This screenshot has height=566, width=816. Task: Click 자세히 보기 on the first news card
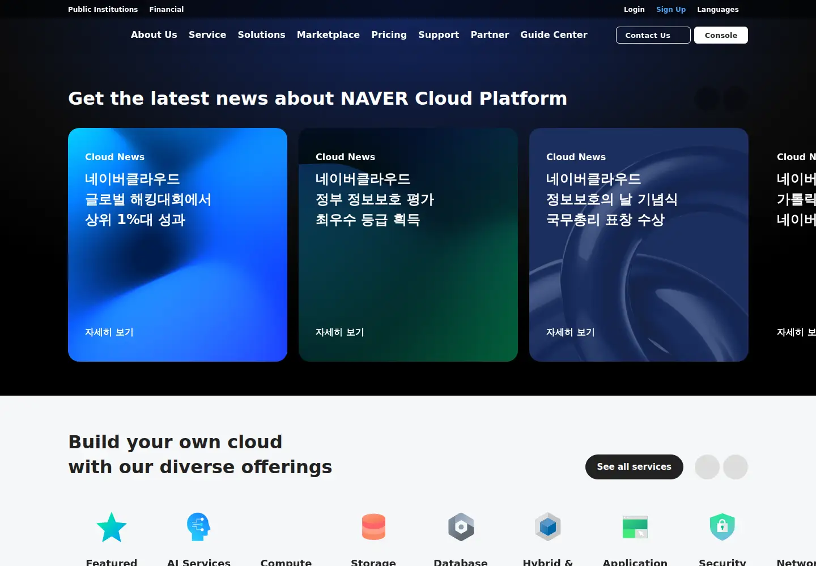[109, 332]
